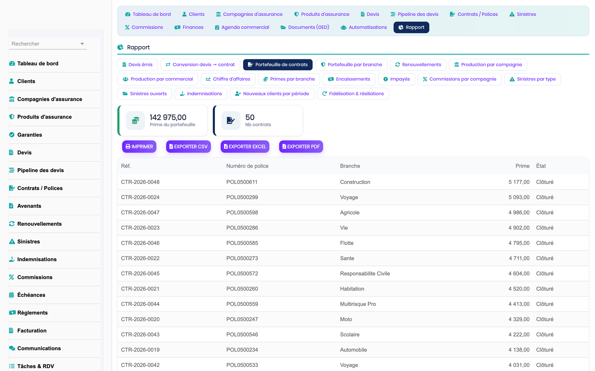Open the Rechercher dropdown arrow
595x371 pixels.
pyautogui.click(x=82, y=44)
